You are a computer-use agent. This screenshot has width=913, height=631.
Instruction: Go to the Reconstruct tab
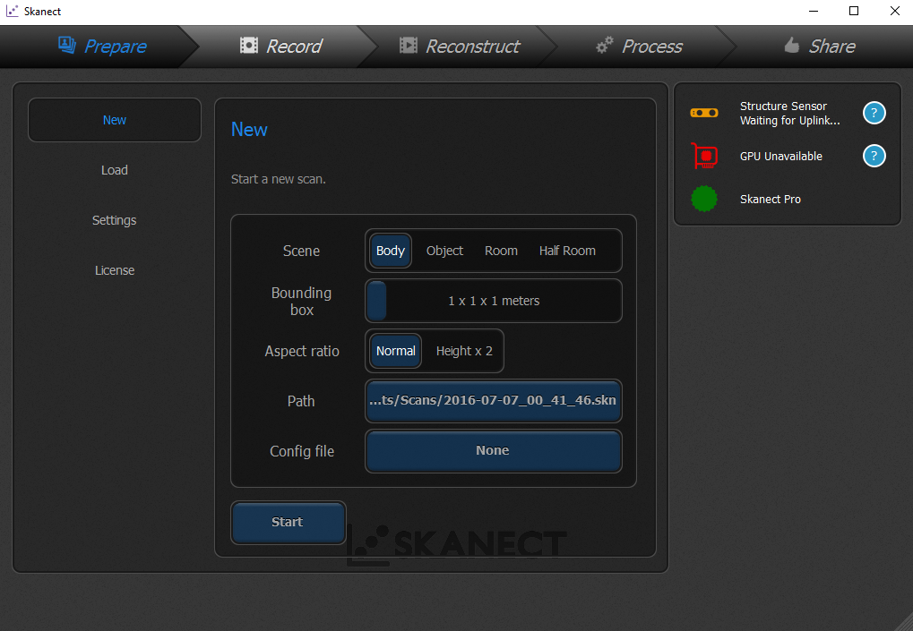[460, 46]
